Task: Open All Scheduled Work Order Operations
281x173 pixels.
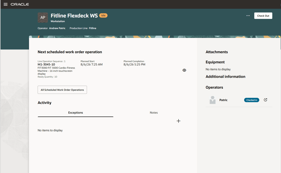Action: coord(62,90)
